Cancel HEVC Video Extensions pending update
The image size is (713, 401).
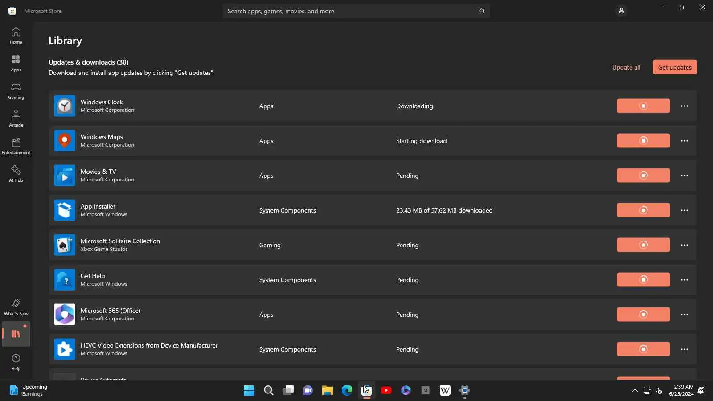pos(643,349)
